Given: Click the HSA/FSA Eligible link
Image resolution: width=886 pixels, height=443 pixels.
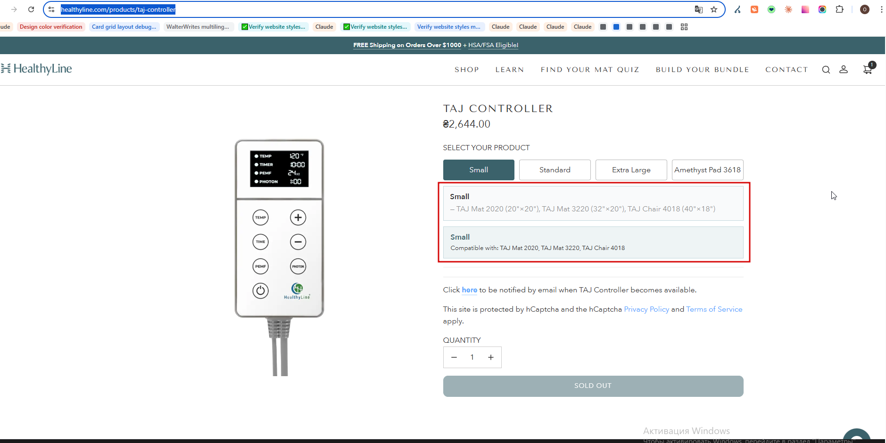Looking at the screenshot, I should click(493, 45).
